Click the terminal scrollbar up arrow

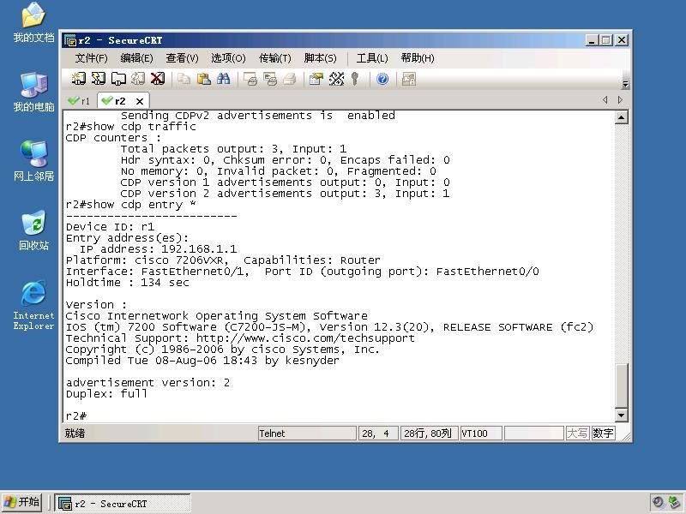pyautogui.click(x=621, y=117)
